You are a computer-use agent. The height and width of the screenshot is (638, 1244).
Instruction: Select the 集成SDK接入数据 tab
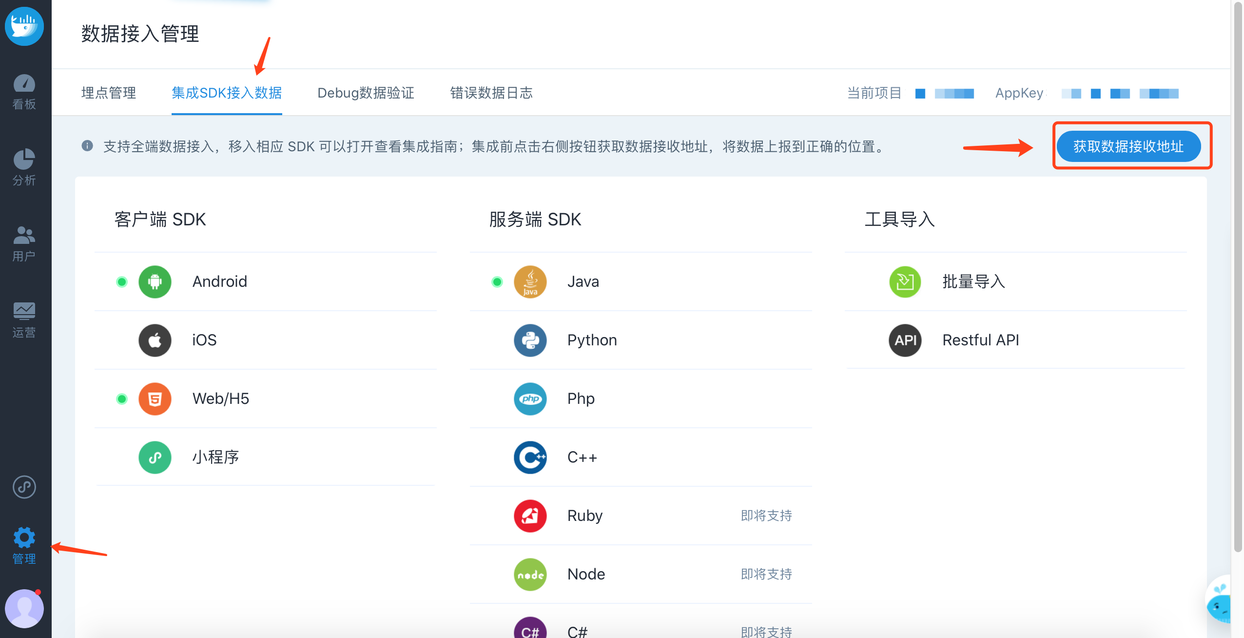227,93
